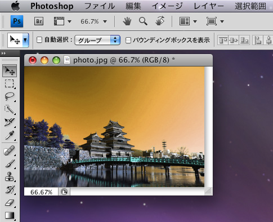This screenshot has height=222, width=273.
Task: Align vertical centers button
Action: click(234, 40)
